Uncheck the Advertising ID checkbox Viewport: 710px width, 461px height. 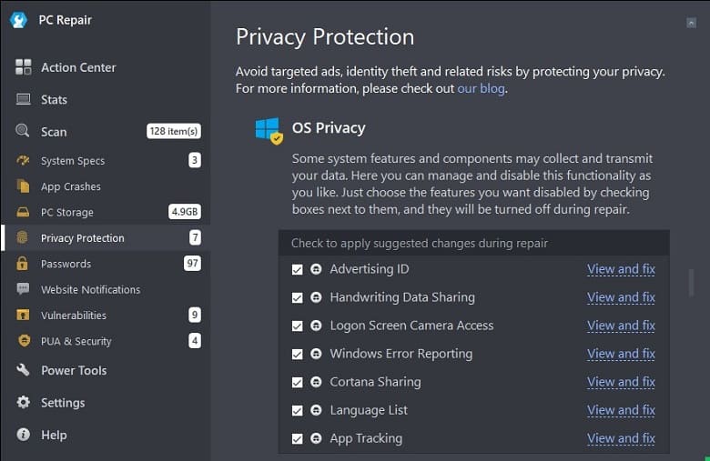[297, 270]
